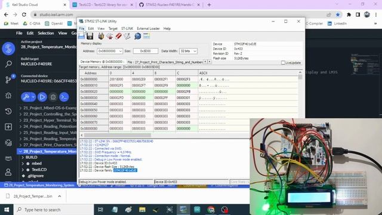Switch to STM32-Nucleo-F401RE GitHub tab
Screen dimensions: 382x215
[x=170, y=5]
